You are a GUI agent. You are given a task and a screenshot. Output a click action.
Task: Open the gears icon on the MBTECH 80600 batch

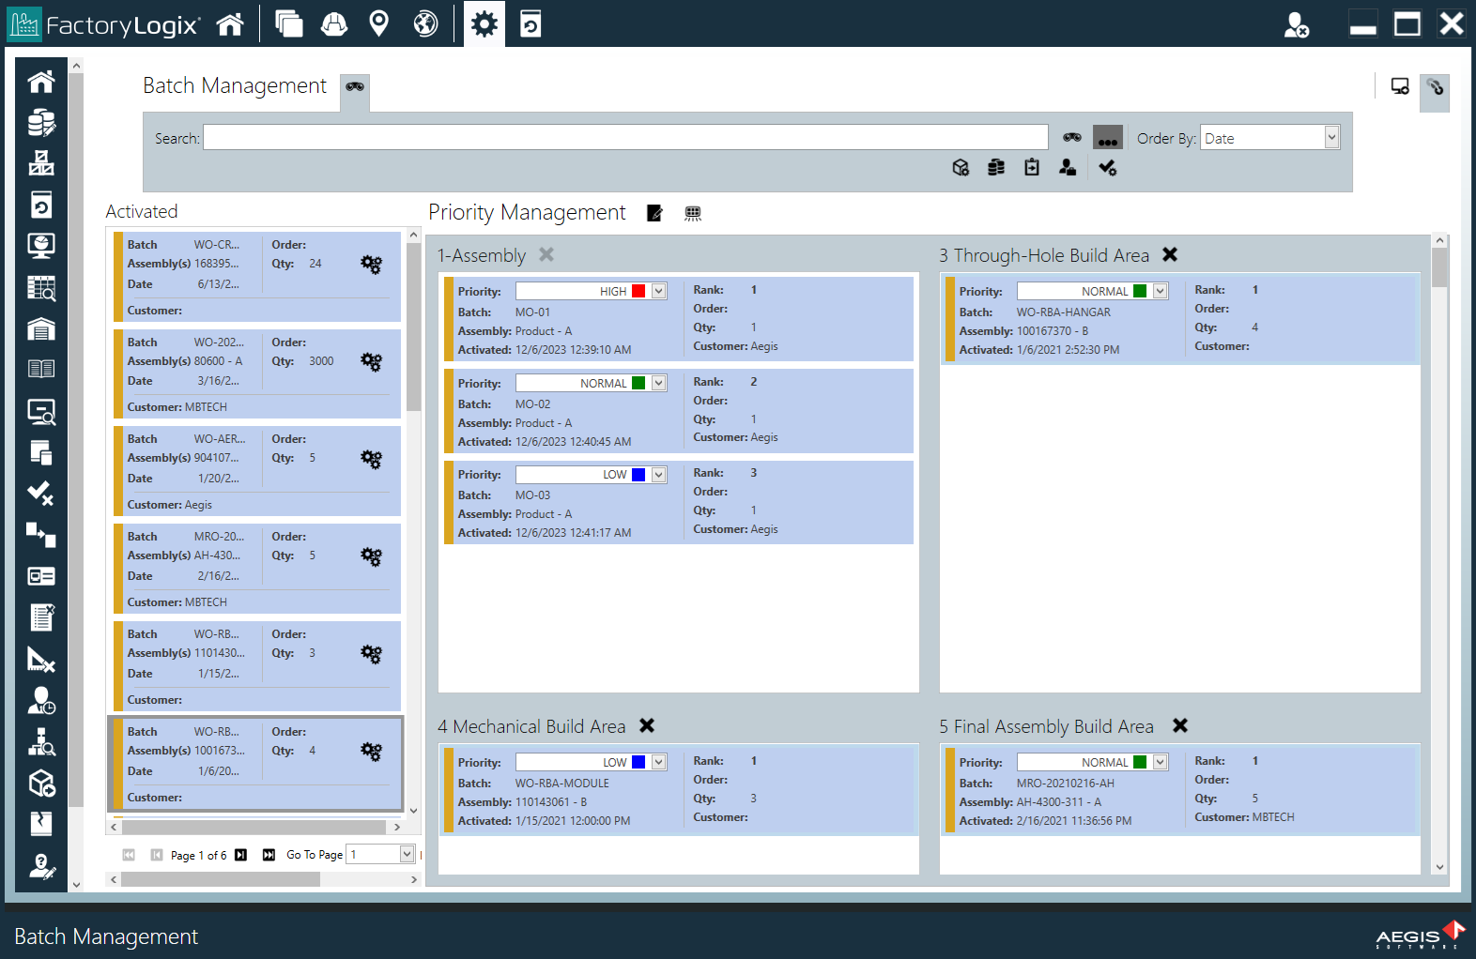pos(372,361)
